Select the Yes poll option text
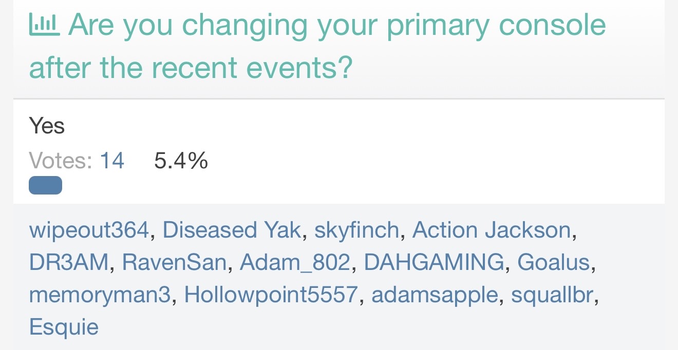 47,125
